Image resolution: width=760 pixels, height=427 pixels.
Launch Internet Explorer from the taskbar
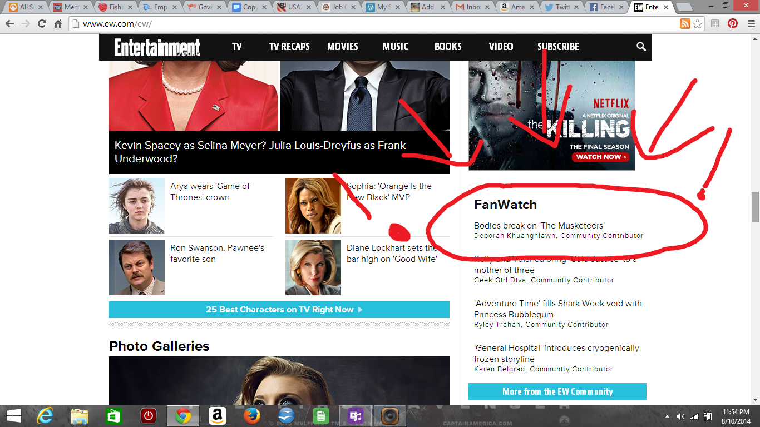tap(45, 415)
